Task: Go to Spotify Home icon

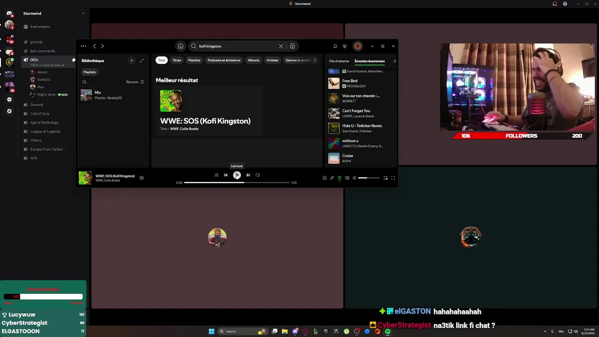Action: pos(181,46)
